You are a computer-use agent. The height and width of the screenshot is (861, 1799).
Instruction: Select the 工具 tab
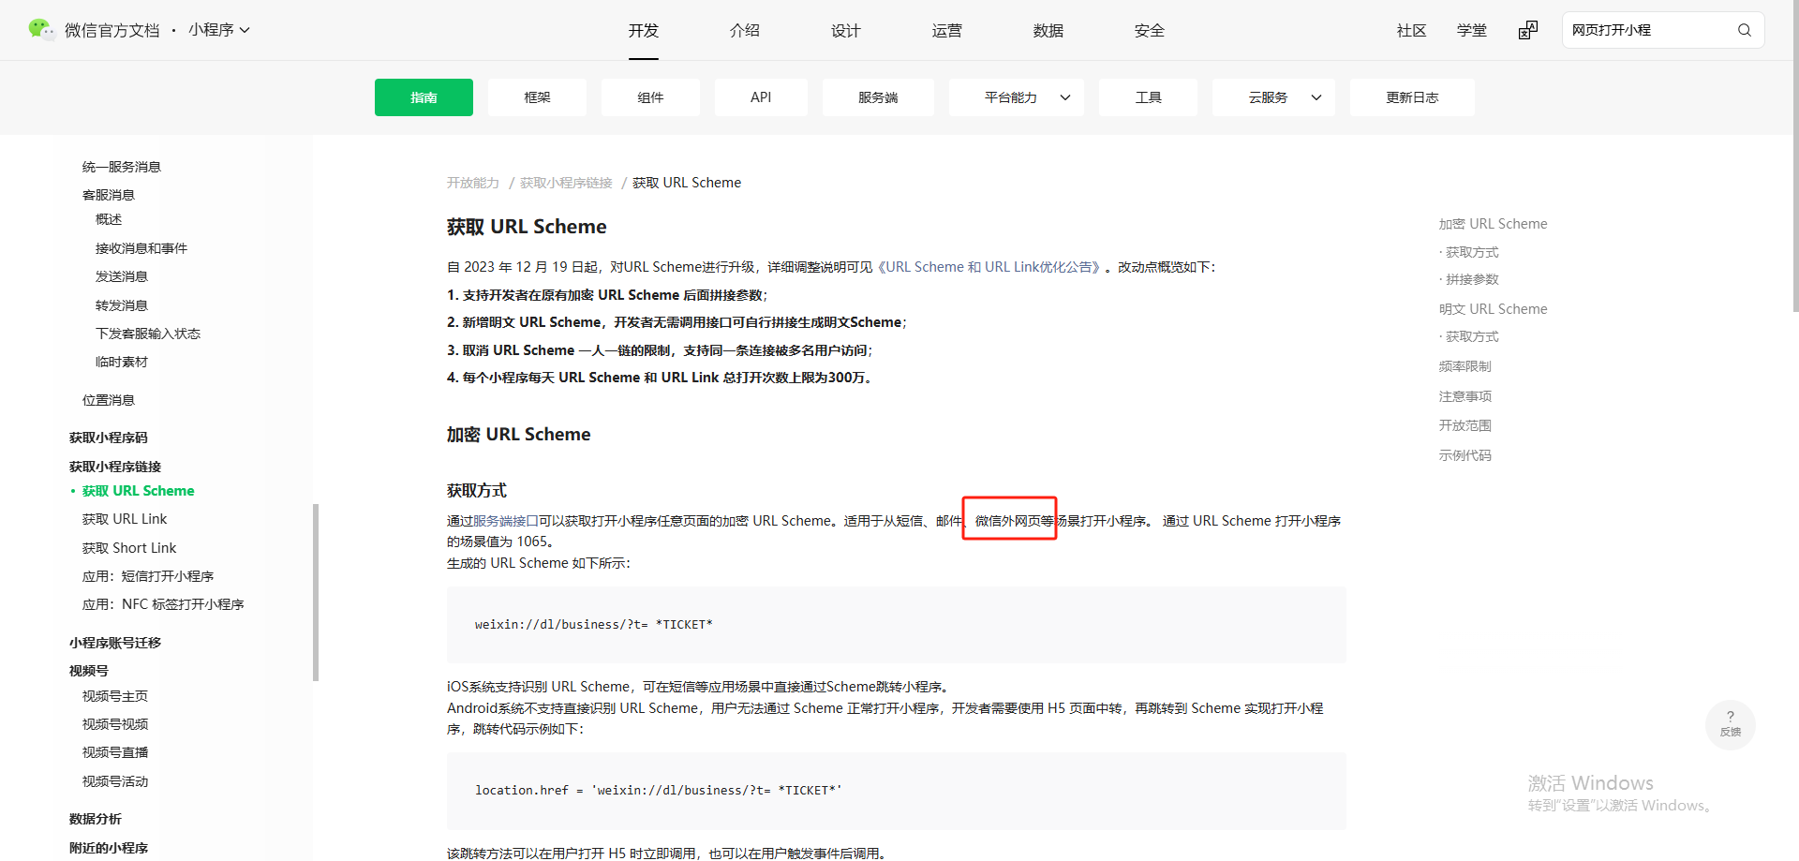(x=1148, y=97)
